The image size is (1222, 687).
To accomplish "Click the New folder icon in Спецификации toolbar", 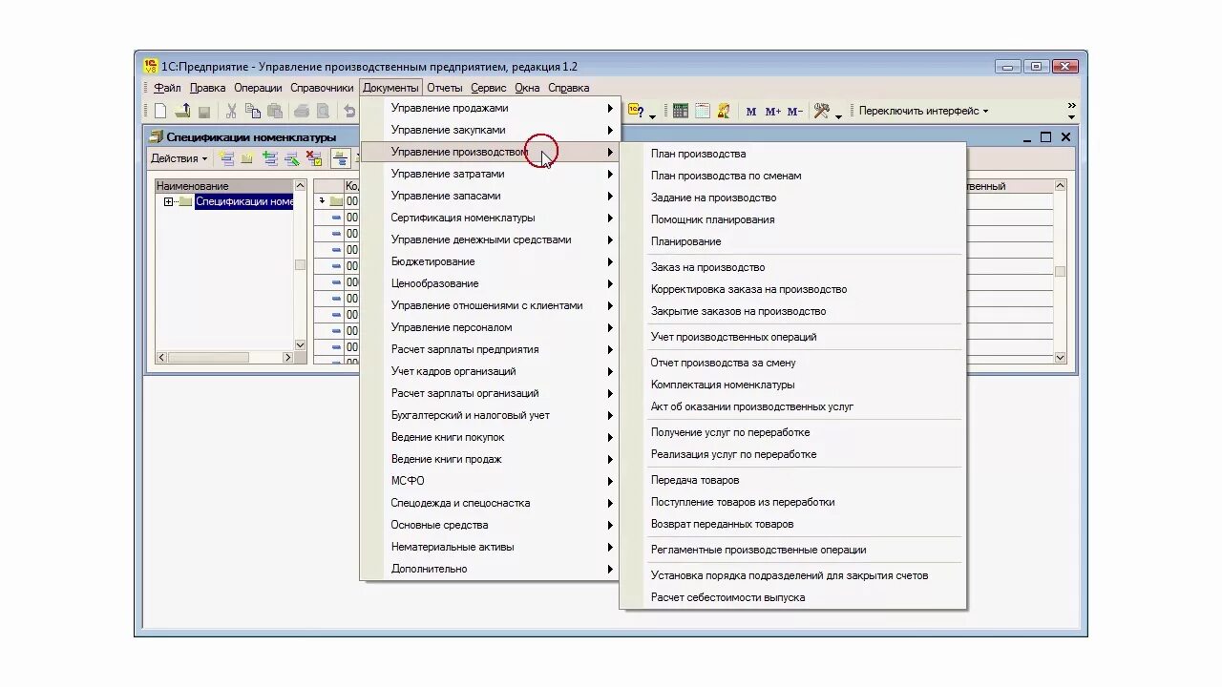I will click(247, 158).
